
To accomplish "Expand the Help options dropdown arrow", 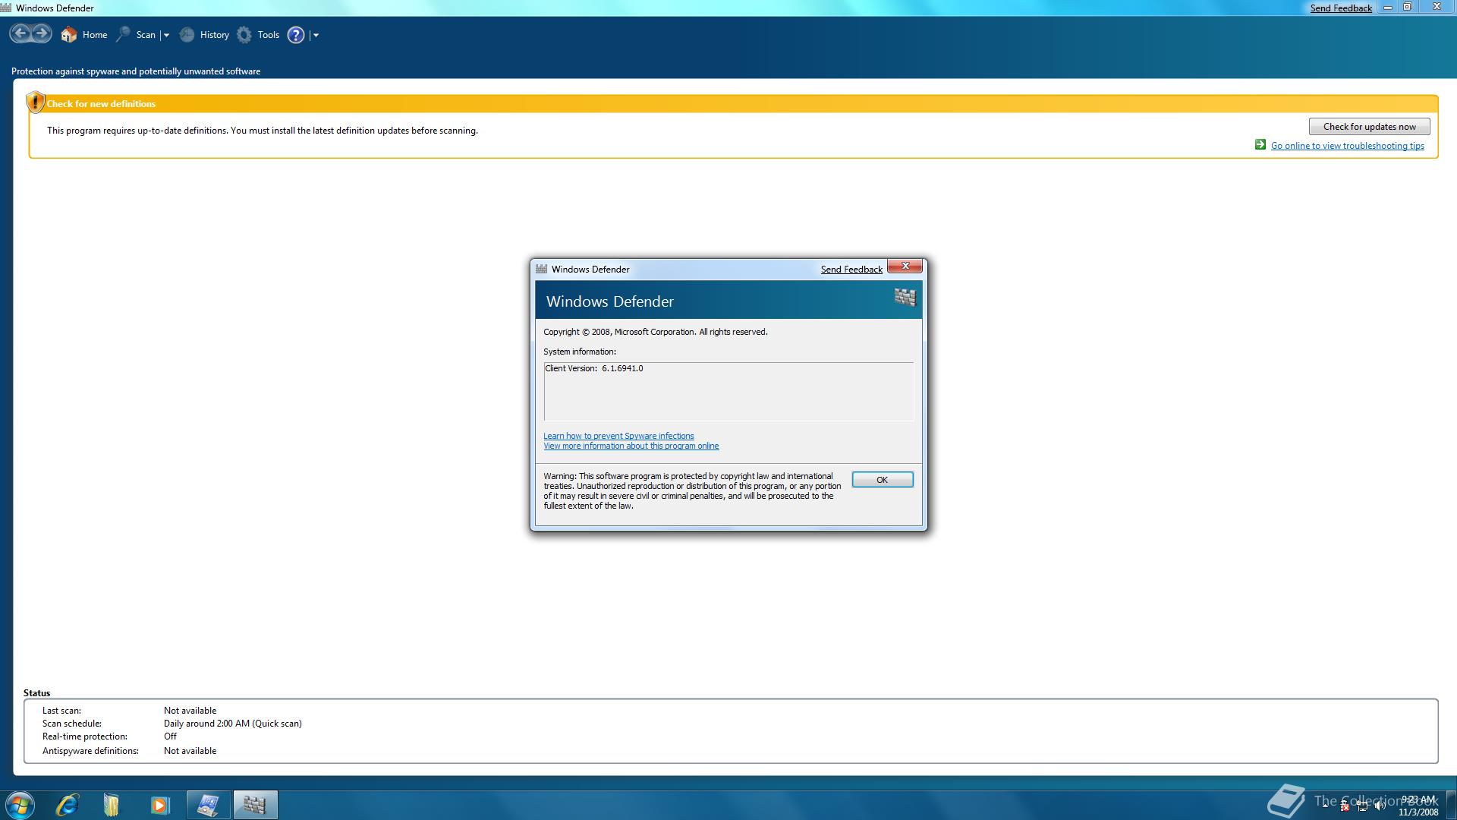I will [x=316, y=35].
